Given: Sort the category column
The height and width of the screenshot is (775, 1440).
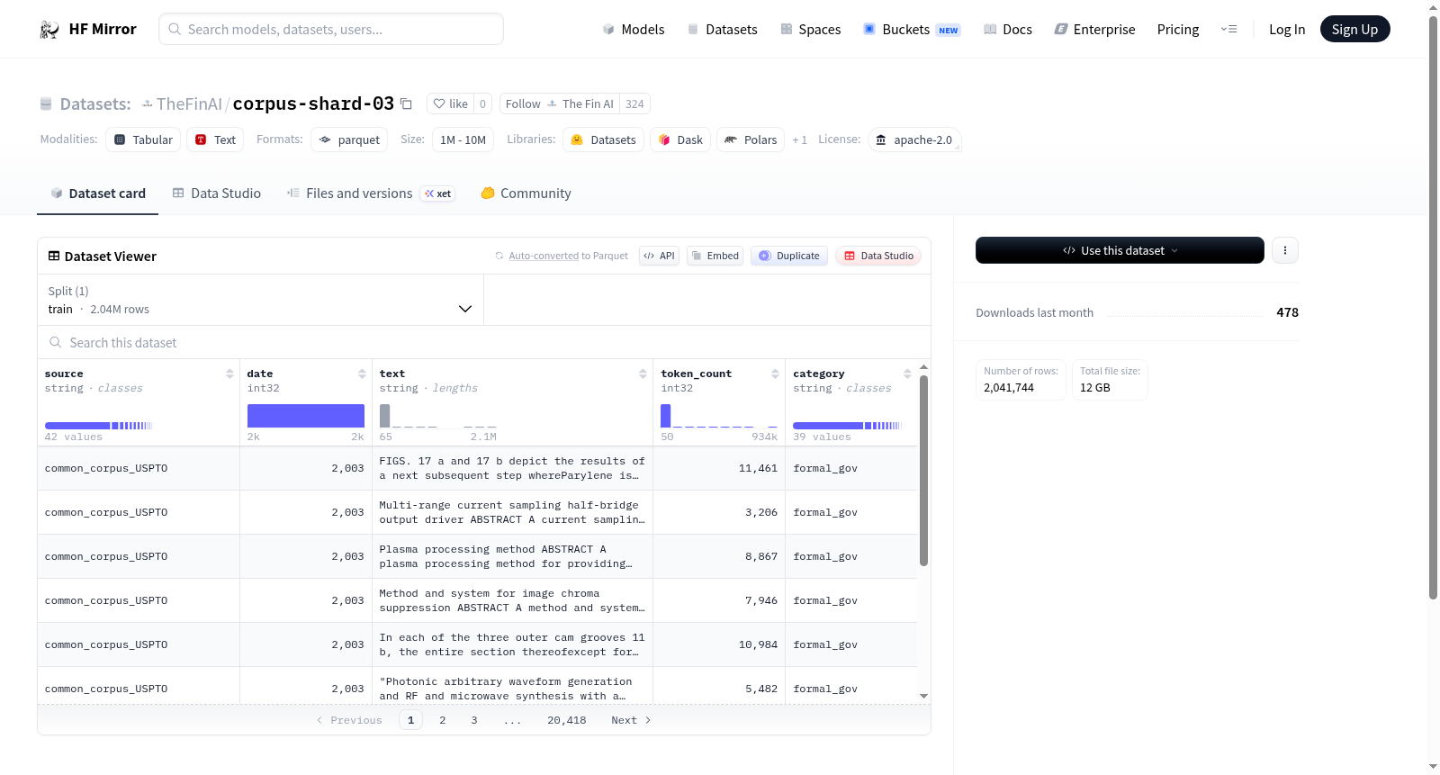Looking at the screenshot, I should tap(907, 374).
